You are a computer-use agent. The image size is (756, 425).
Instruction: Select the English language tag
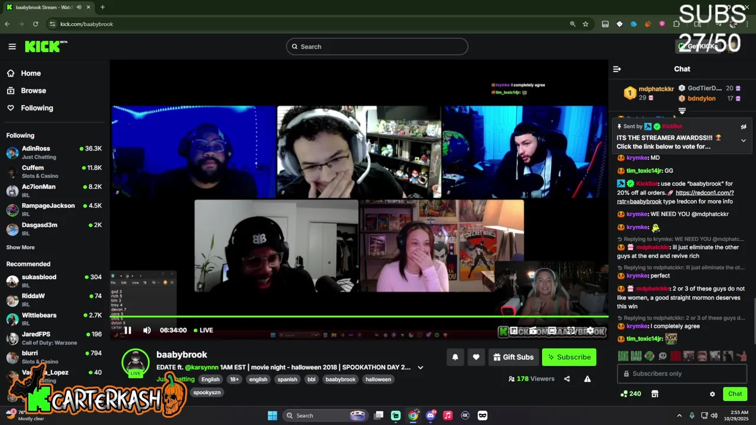210,380
